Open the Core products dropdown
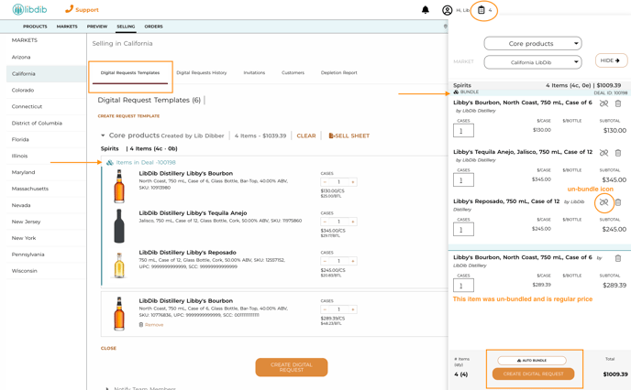Image resolution: width=631 pixels, height=390 pixels. pyautogui.click(x=533, y=43)
